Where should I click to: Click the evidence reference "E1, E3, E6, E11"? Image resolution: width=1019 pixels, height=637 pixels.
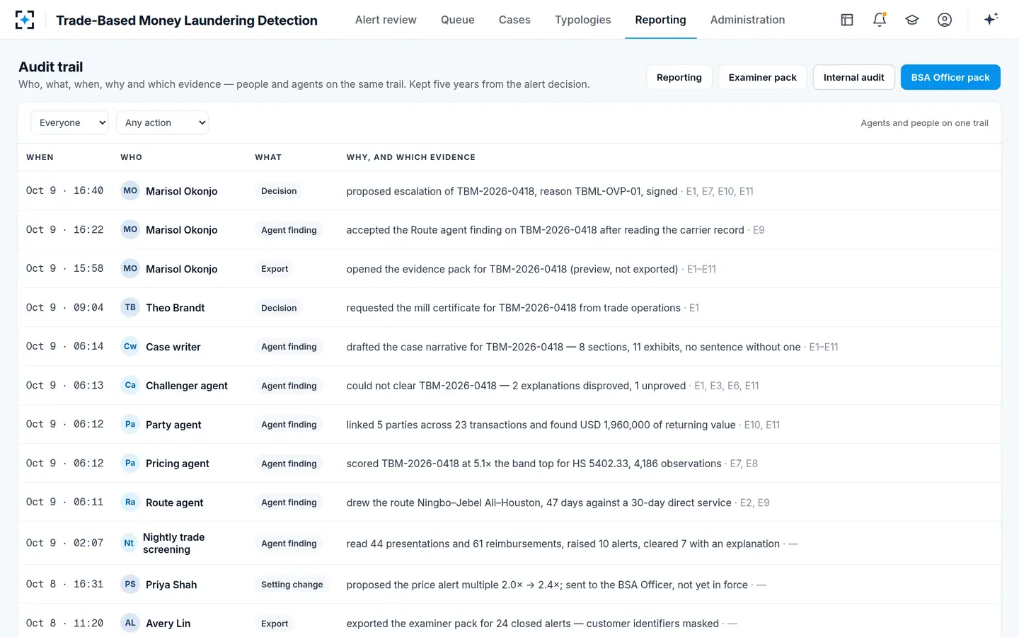727,386
